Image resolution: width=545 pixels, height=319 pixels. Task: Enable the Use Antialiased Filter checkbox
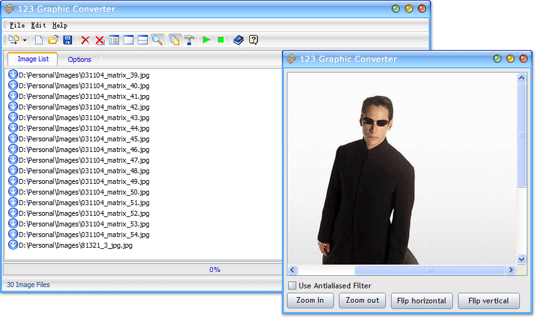tap(293, 286)
